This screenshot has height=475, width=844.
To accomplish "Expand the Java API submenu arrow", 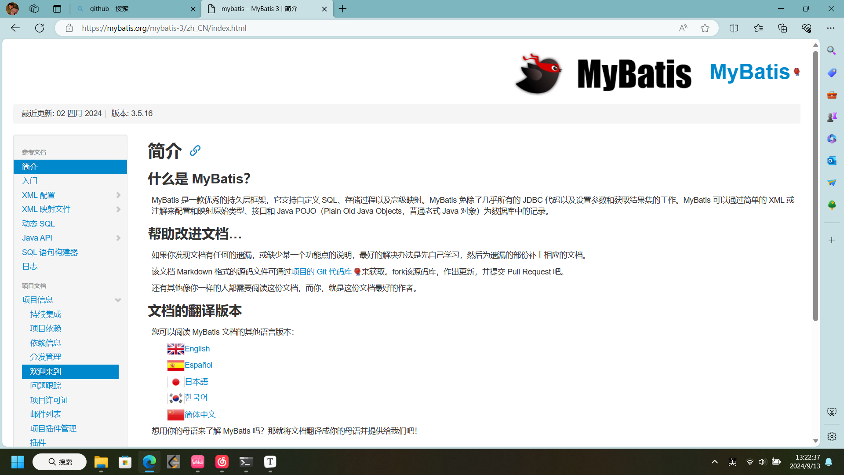I will pyautogui.click(x=118, y=238).
